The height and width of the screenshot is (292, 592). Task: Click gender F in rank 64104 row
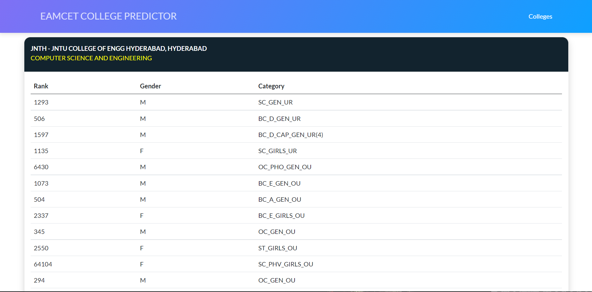click(x=142, y=264)
